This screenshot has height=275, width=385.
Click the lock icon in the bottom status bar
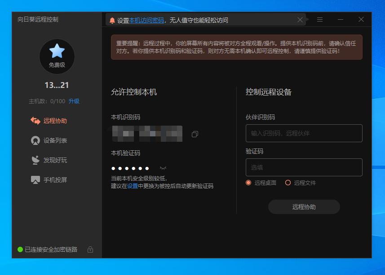click(x=90, y=249)
